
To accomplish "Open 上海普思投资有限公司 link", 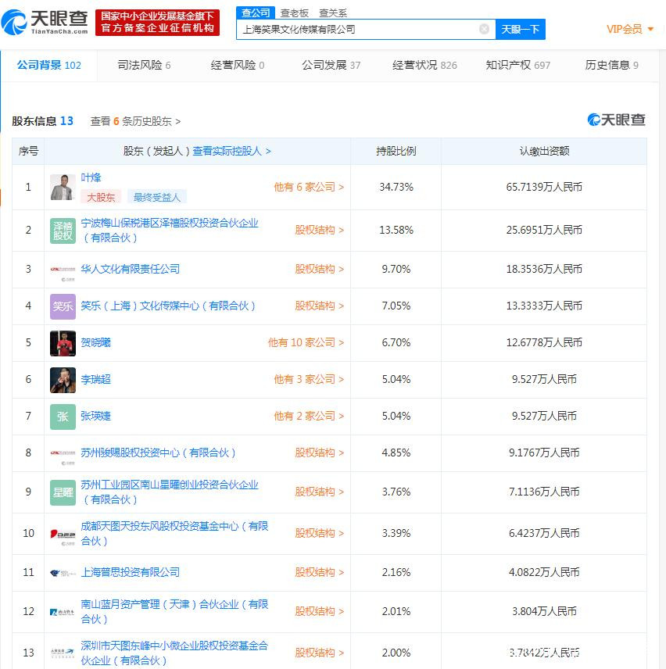I will pos(130,572).
